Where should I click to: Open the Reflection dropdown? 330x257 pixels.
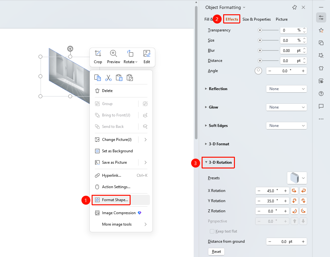click(x=287, y=89)
